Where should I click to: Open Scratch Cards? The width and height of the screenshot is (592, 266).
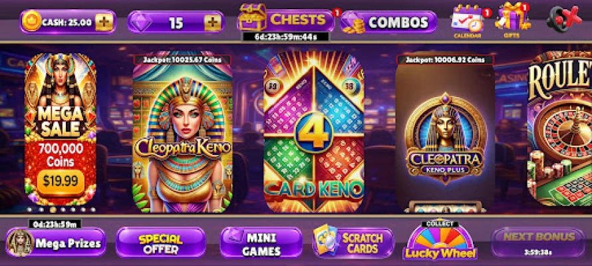pyautogui.click(x=353, y=243)
